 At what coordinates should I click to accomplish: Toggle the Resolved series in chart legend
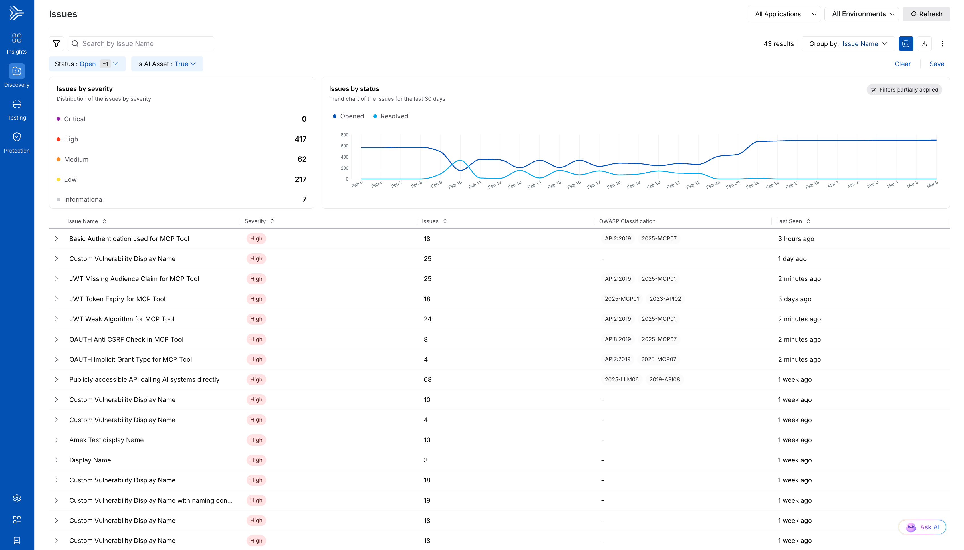(390, 116)
